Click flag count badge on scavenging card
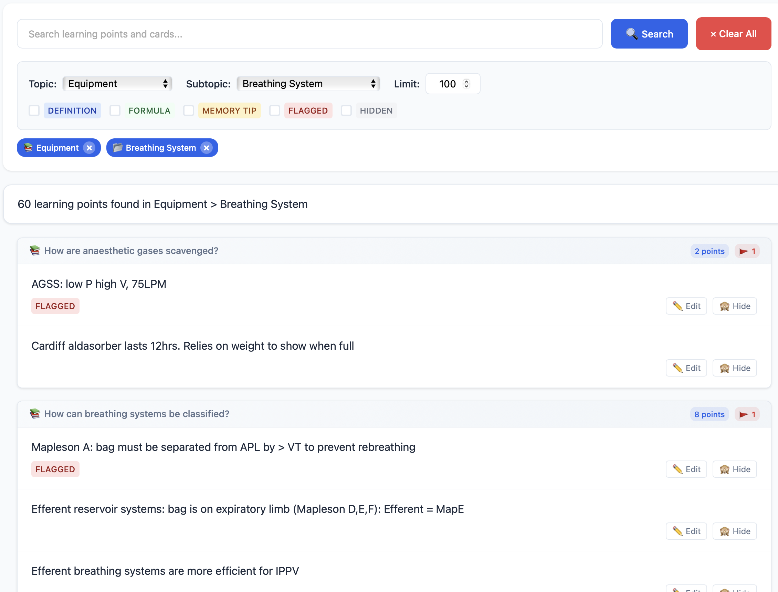The width and height of the screenshot is (778, 592). tap(747, 251)
